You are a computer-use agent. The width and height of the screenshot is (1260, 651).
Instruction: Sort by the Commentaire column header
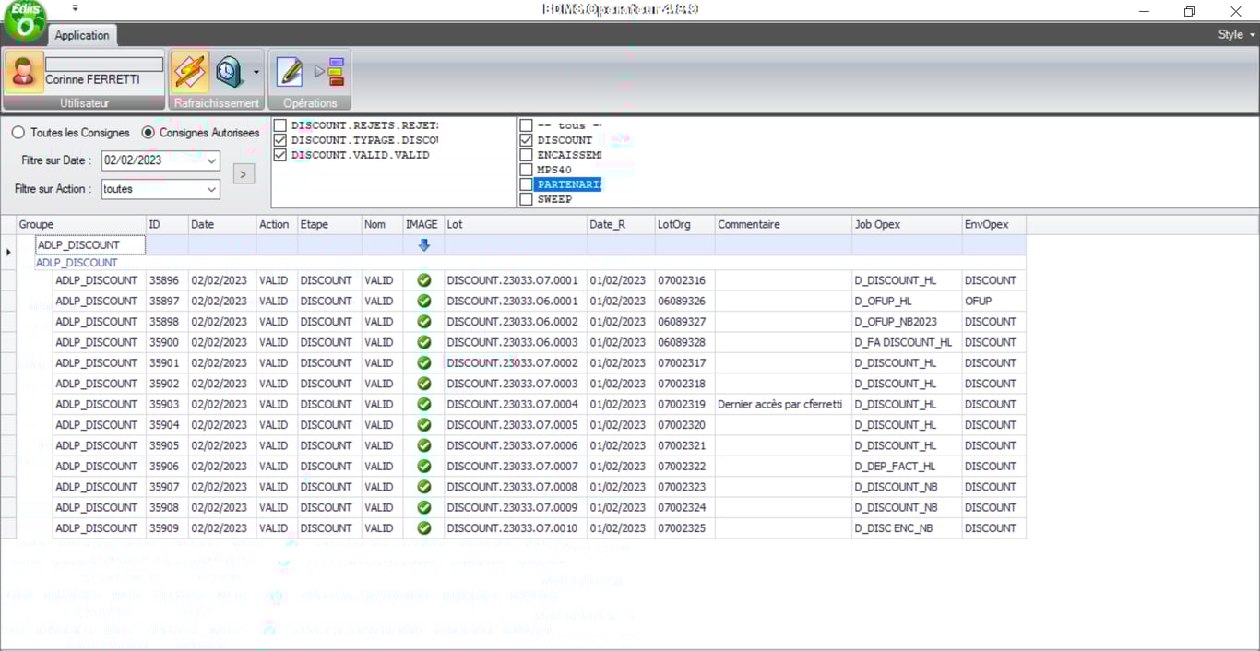click(783, 224)
